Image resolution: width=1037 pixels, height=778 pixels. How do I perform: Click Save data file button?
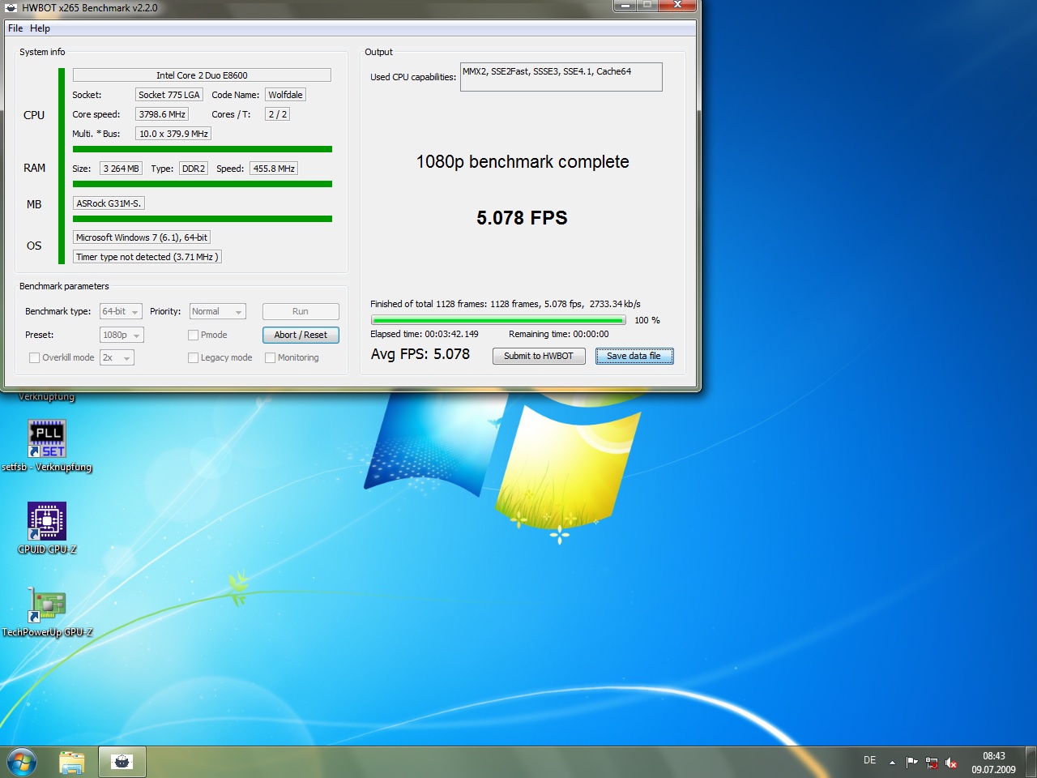point(634,356)
